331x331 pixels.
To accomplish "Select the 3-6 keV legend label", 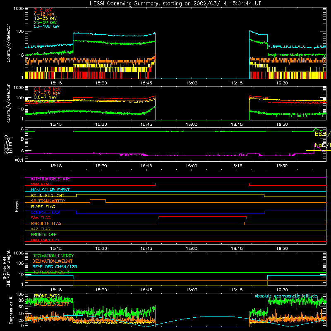I will point(43,10).
